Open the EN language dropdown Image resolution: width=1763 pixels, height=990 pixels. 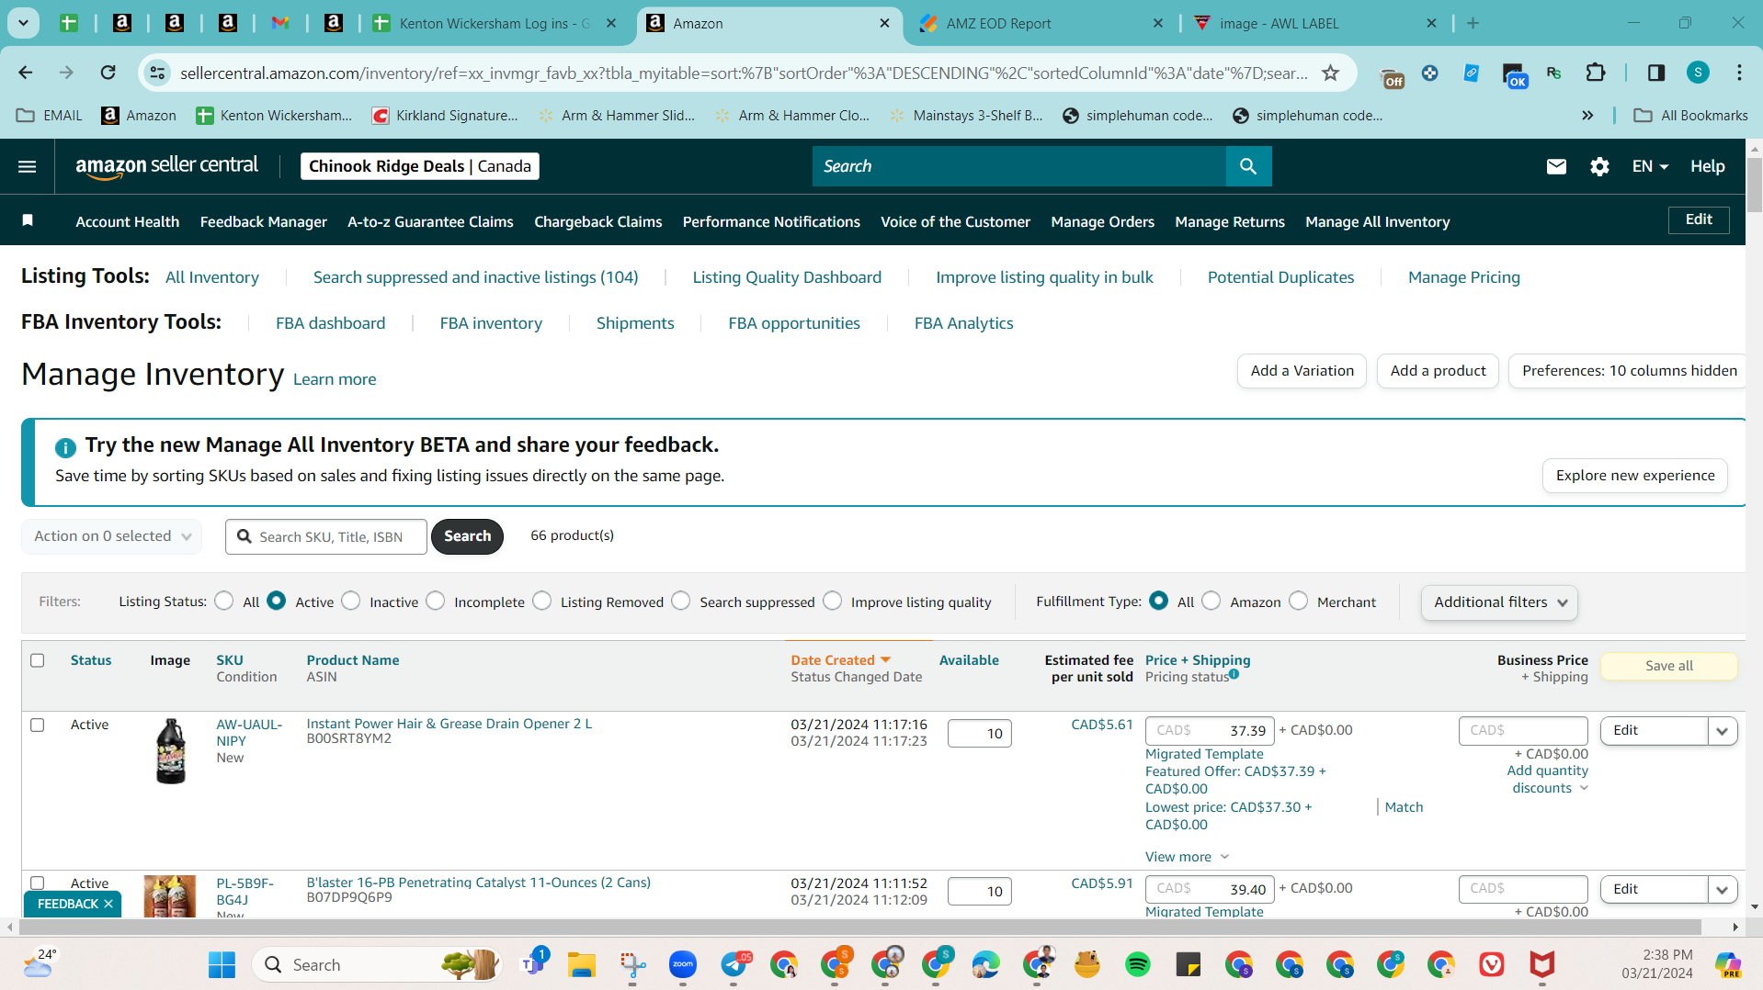coord(1650,166)
